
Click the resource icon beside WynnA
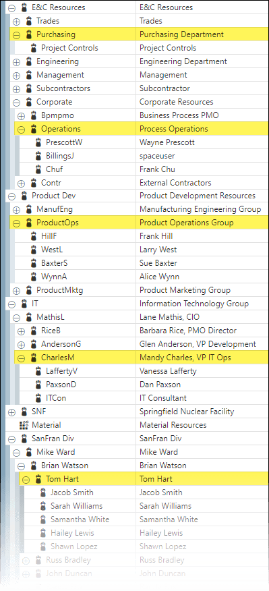coord(34,277)
